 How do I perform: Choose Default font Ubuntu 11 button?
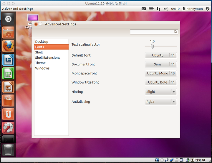[x=161, y=55]
